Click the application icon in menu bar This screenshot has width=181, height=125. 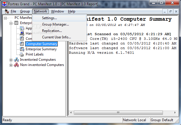pos(7,11)
